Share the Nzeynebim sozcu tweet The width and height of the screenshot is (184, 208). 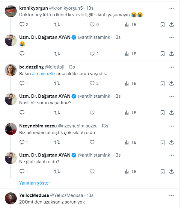171,142
